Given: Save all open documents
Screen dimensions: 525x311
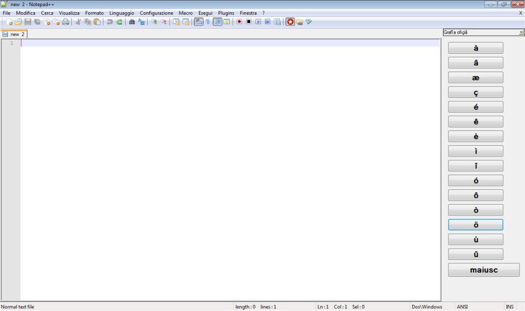Looking at the screenshot, I should [x=36, y=22].
